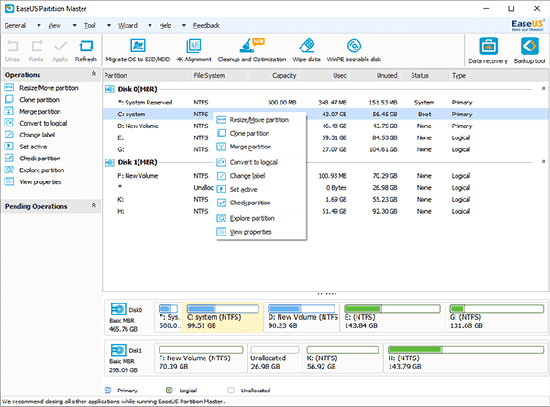The image size is (550, 407).
Task: Collapse the Operations panel
Action: (x=93, y=74)
